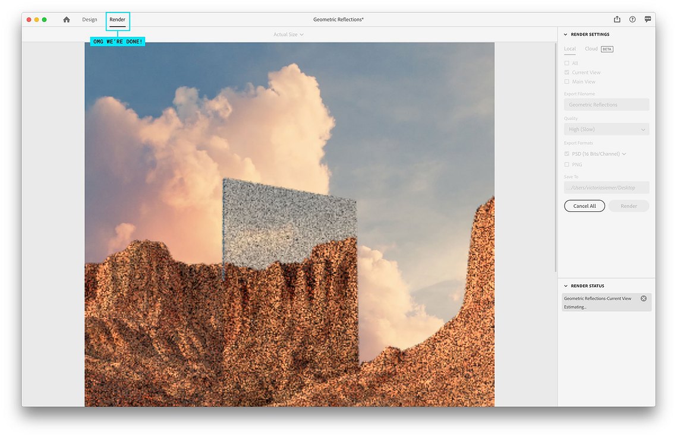The image size is (677, 437).
Task: Switch to the Design tab
Action: tap(90, 20)
